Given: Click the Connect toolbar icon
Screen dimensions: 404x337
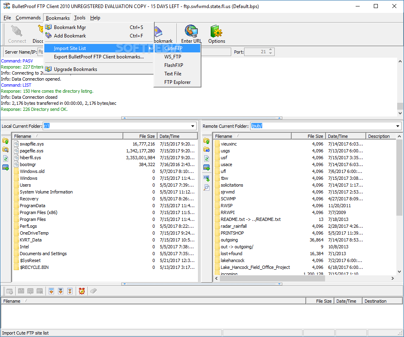Looking at the screenshot, I should point(17,34).
